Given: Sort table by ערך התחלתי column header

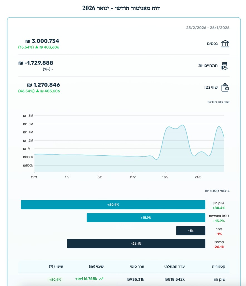Looking at the screenshot, I should pyautogui.click(x=174, y=266).
